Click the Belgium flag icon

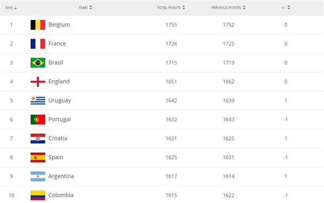(x=38, y=25)
